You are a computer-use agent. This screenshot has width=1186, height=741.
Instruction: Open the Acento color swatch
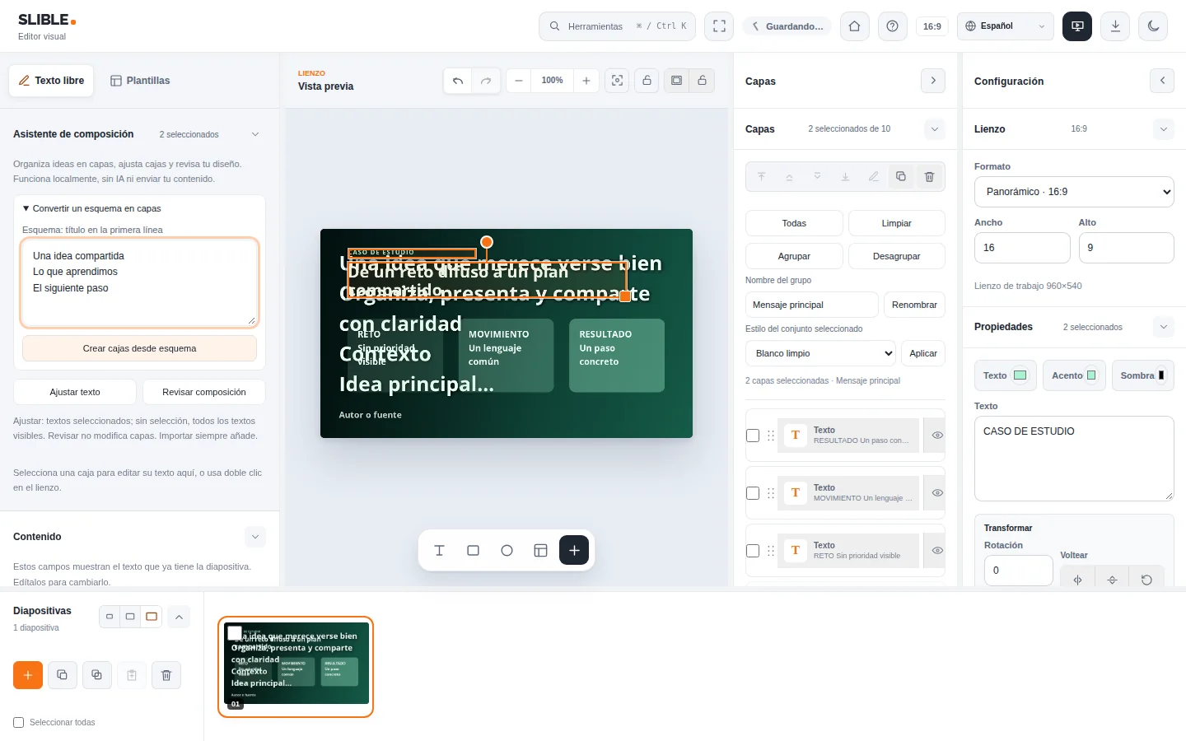1074,375
